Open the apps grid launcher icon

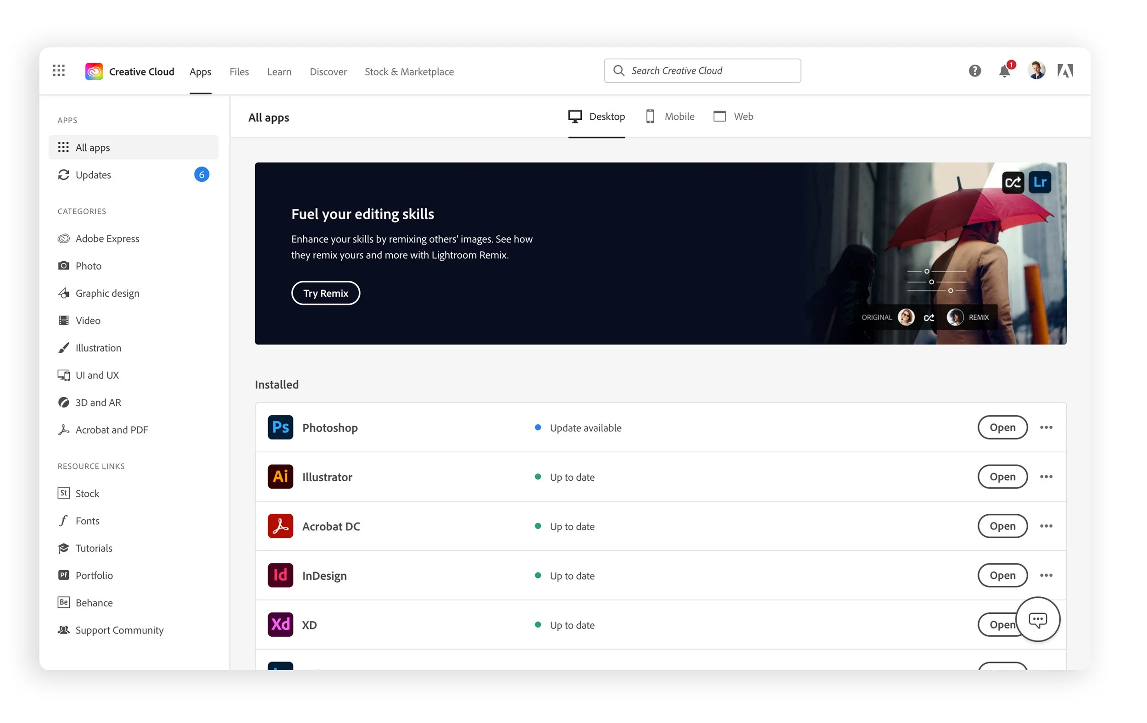point(59,71)
